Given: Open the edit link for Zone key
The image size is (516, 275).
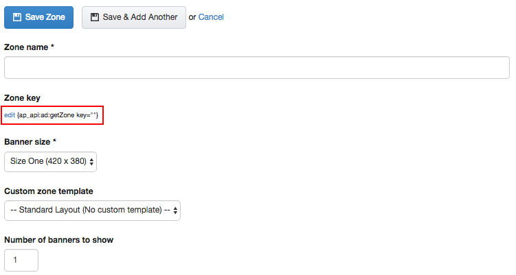Looking at the screenshot, I should [10, 115].
